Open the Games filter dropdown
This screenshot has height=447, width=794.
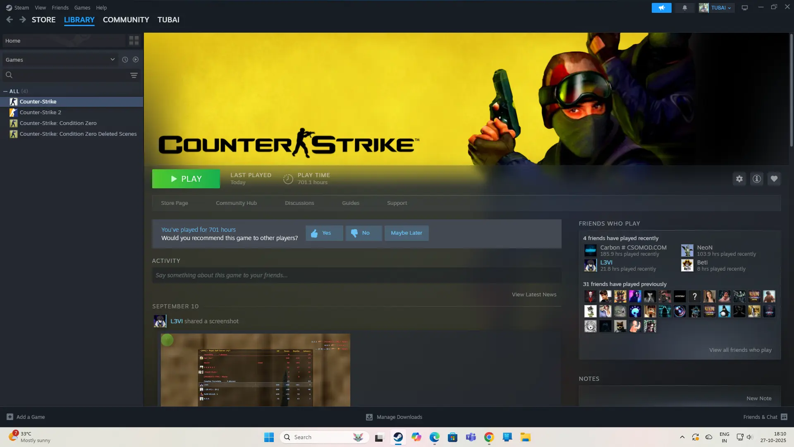click(x=60, y=60)
